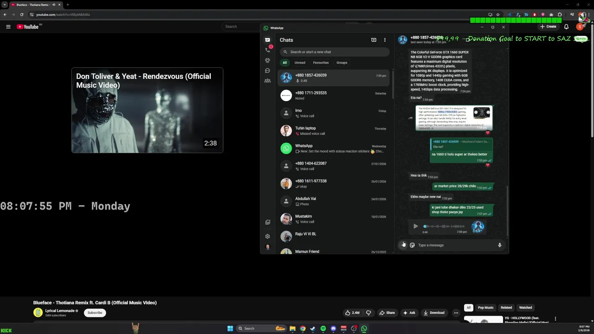Viewport: 594px width, 334px height.
Task: Open the Tuhin laptop chat
Action: 334,131
